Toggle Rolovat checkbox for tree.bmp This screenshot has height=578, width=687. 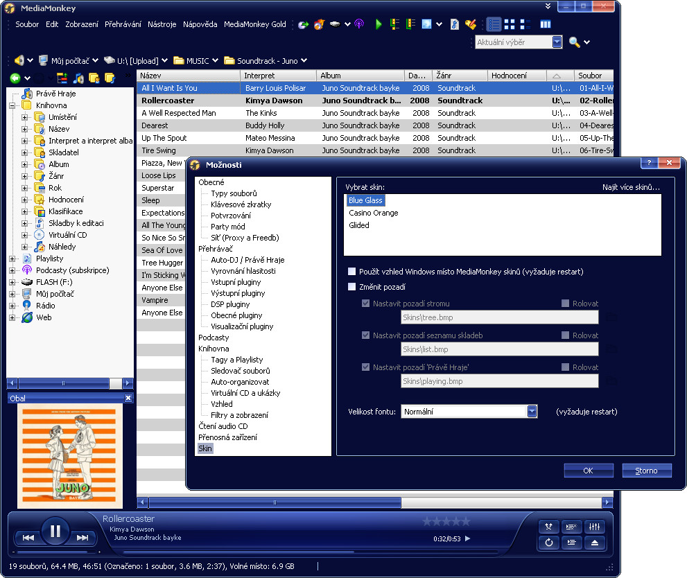[565, 303]
